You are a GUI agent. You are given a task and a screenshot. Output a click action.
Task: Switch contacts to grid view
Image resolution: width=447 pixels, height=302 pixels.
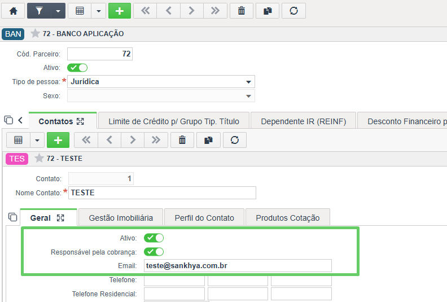(18, 140)
